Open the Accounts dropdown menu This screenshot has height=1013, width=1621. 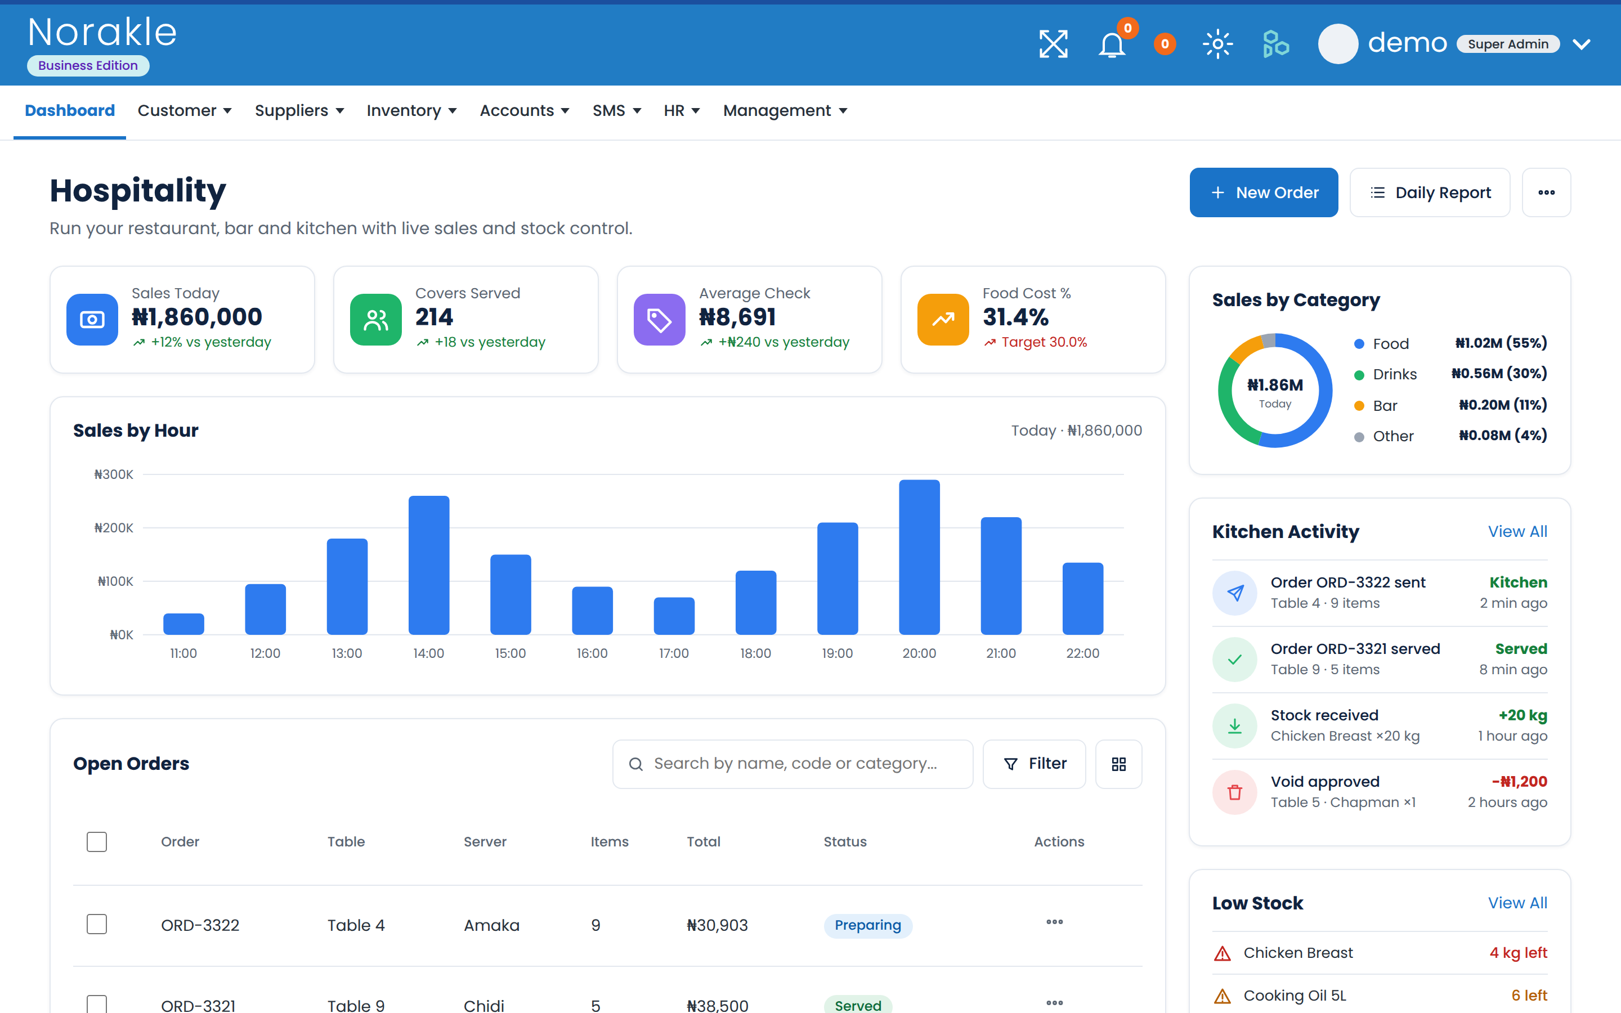coord(525,110)
